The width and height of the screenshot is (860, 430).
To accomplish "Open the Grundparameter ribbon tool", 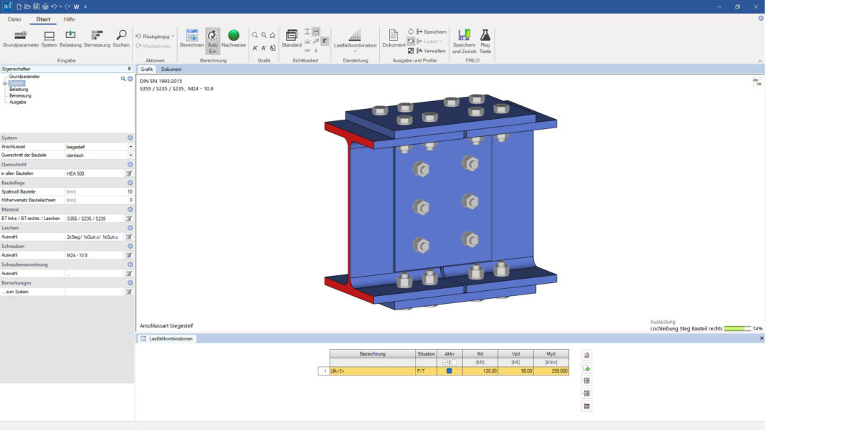I will (x=20, y=38).
